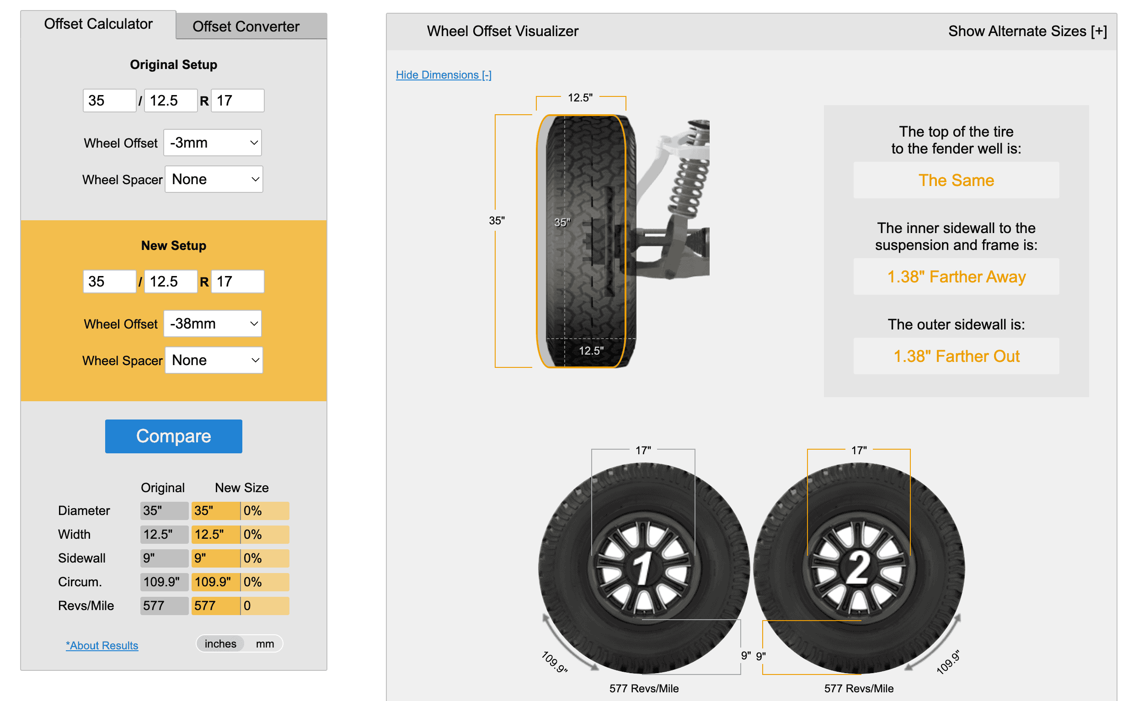Click the wheel number 2 image
The height and width of the screenshot is (701, 1144).
tap(859, 568)
